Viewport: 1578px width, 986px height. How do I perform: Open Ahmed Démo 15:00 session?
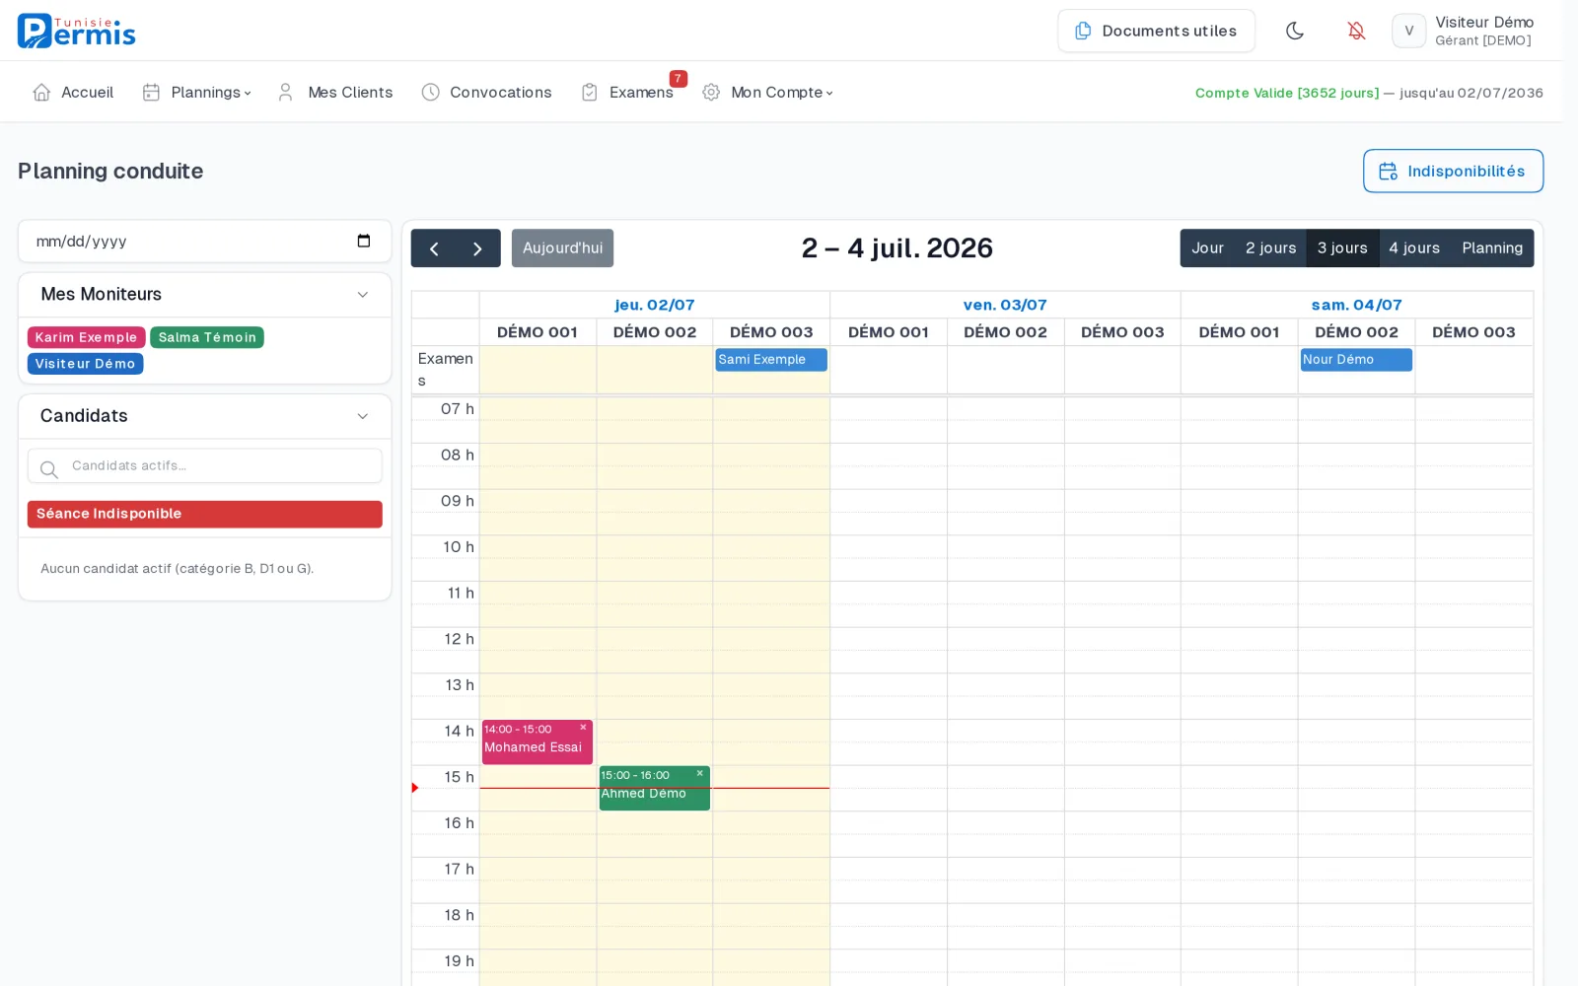[x=654, y=789]
